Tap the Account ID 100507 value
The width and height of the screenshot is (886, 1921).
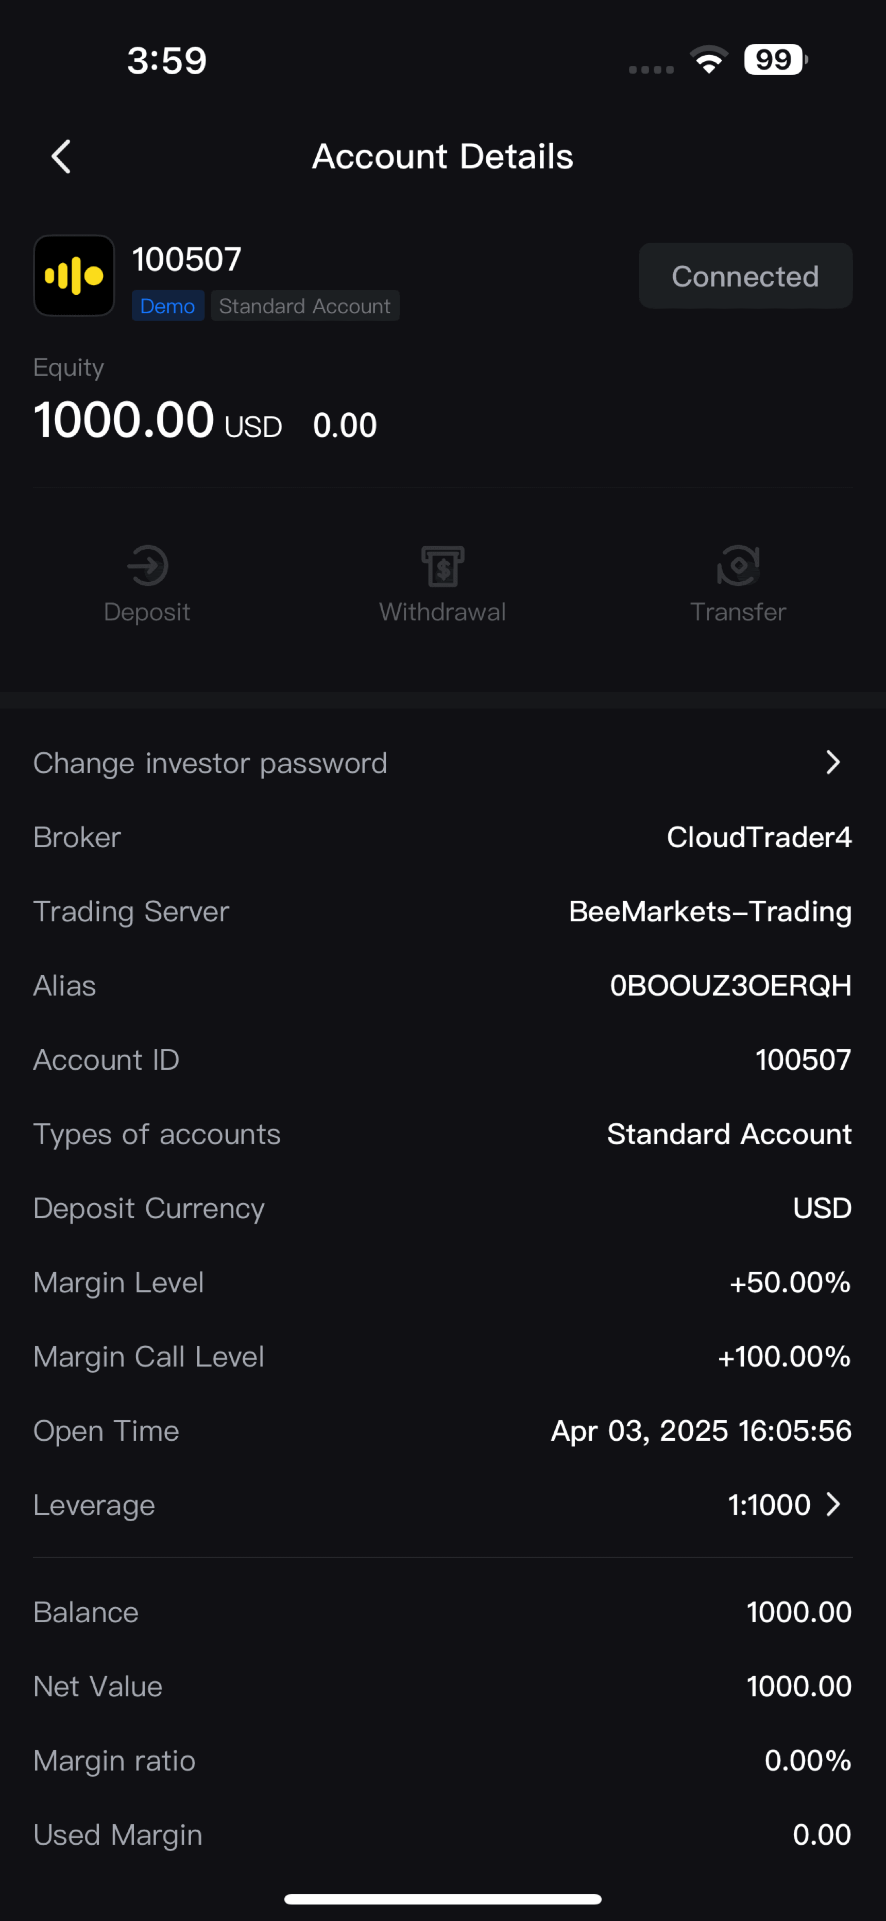click(x=803, y=1059)
